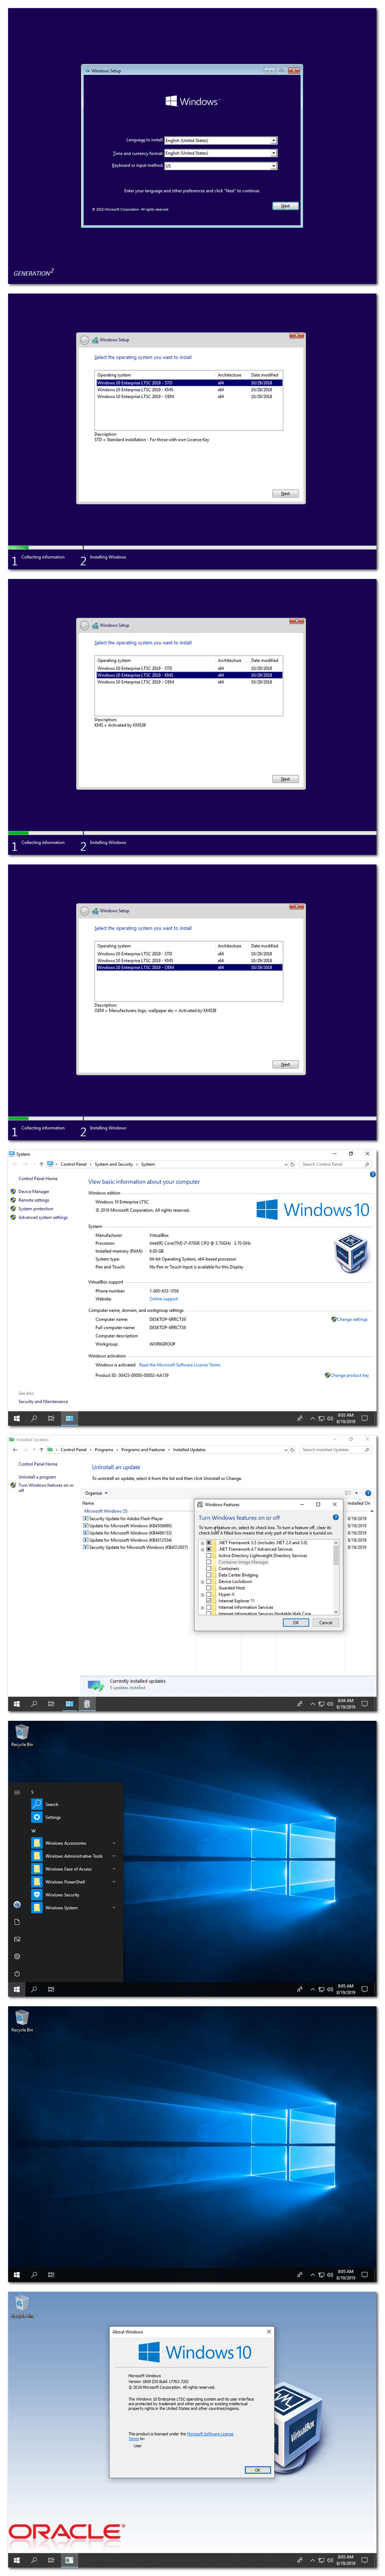Open taskbar search icon below System window
Screen dimensions: 385x2576
click(34, 1418)
